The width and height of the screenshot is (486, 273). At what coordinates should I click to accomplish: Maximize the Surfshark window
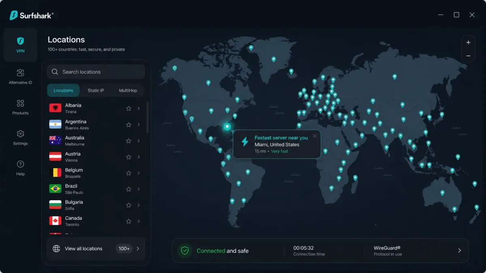tap(456, 15)
